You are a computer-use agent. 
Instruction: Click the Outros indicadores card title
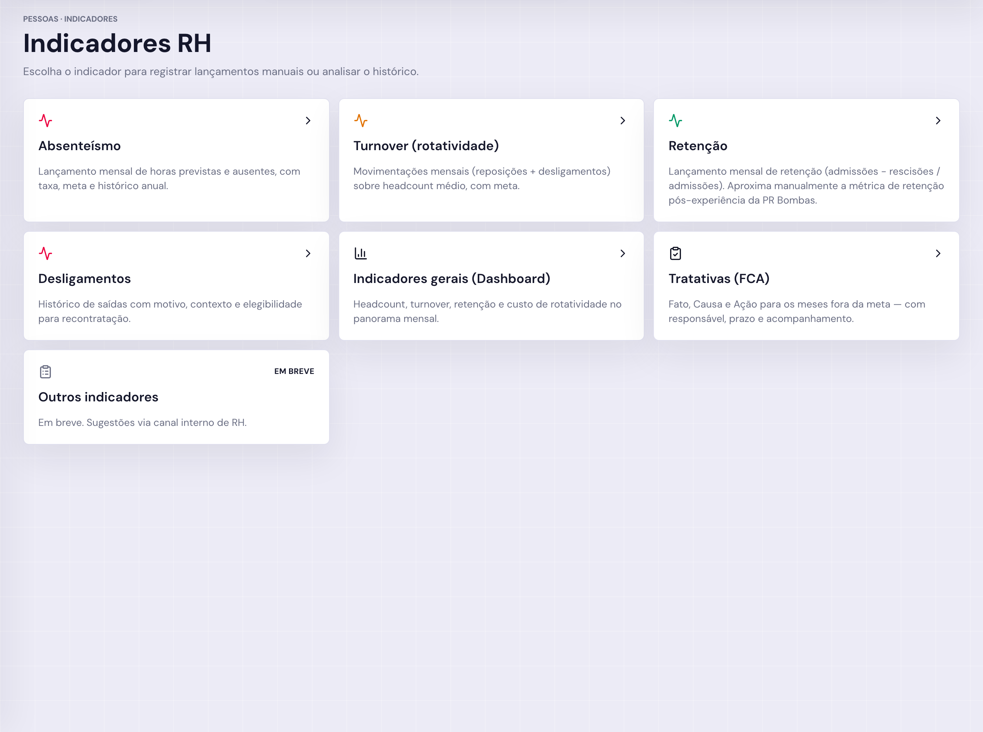(99, 397)
